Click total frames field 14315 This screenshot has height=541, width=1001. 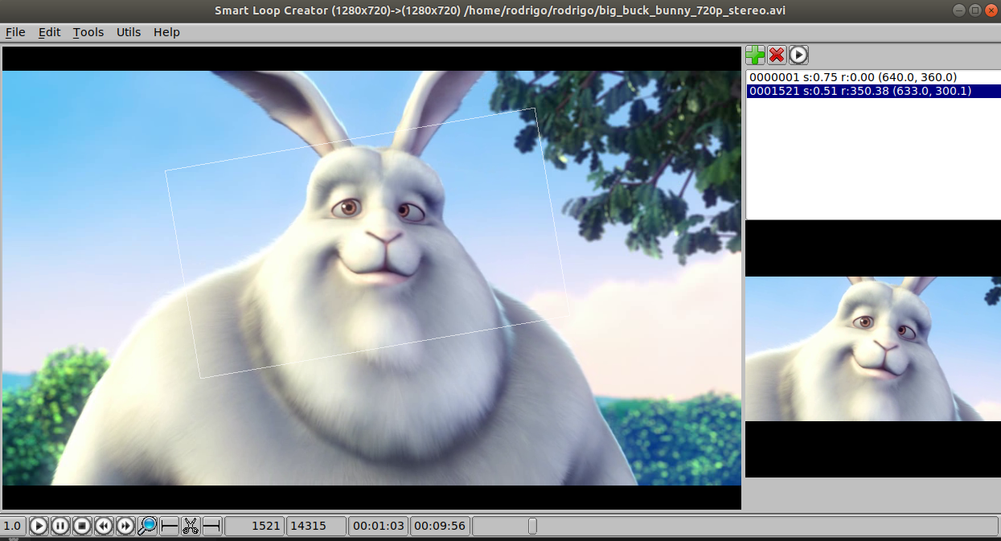click(317, 526)
